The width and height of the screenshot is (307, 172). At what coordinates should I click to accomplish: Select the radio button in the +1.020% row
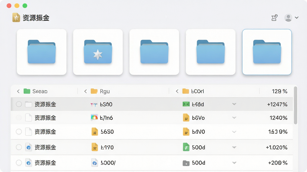click(x=19, y=147)
